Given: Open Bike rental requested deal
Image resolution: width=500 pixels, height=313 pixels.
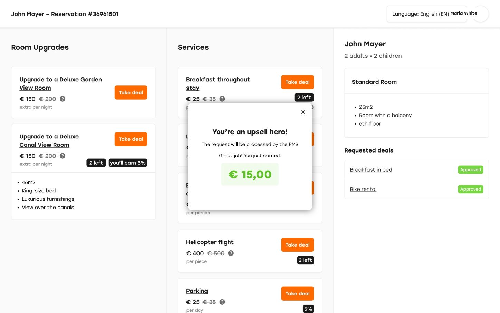Looking at the screenshot, I should click(363, 189).
